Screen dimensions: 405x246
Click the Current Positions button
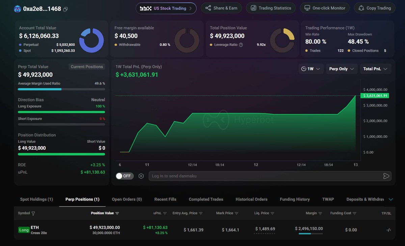[x=87, y=67]
